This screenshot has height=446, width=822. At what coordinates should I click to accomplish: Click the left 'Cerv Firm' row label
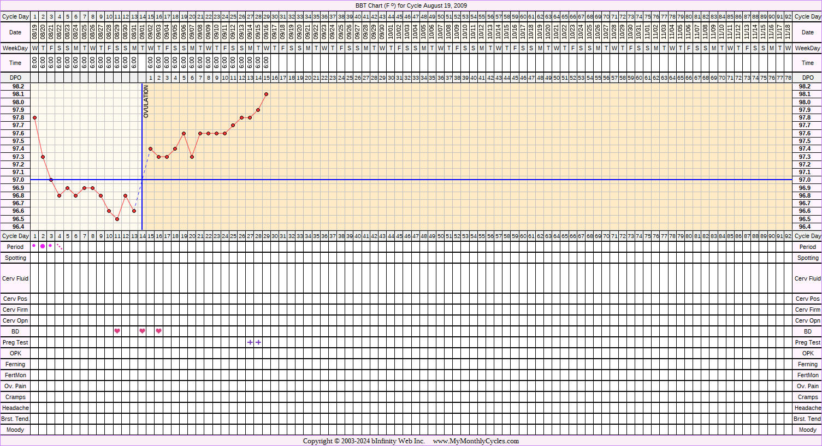tap(15, 310)
